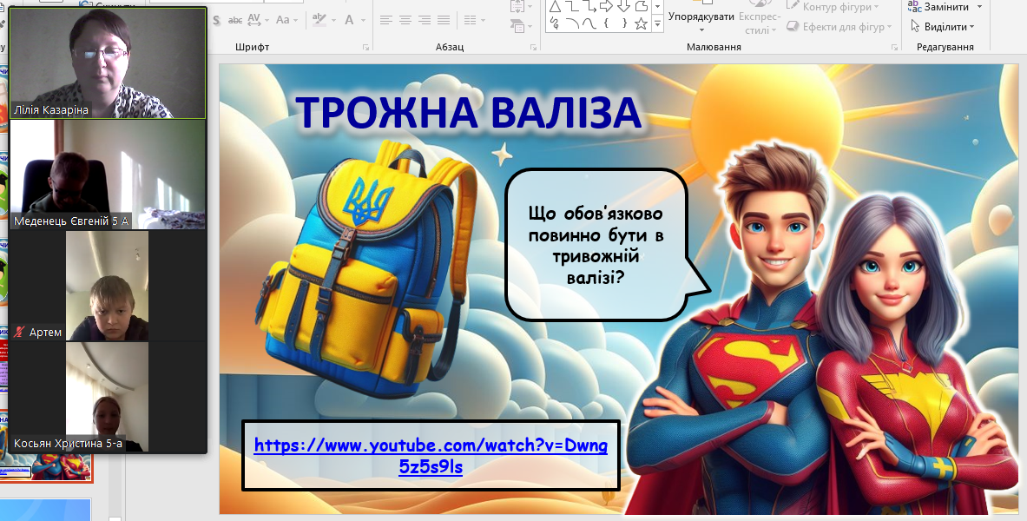Screen dimensions: 1027x521
Task: Open Шрифт dialog launcher
Action: click(x=365, y=47)
